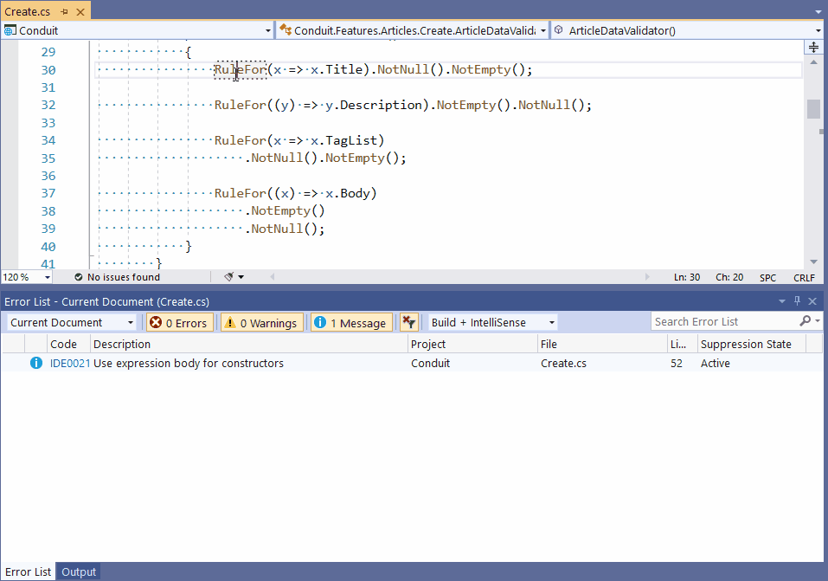Image resolution: width=828 pixels, height=581 pixels.
Task: Open the Build + IntelliSense dropdown
Action: [x=551, y=322]
